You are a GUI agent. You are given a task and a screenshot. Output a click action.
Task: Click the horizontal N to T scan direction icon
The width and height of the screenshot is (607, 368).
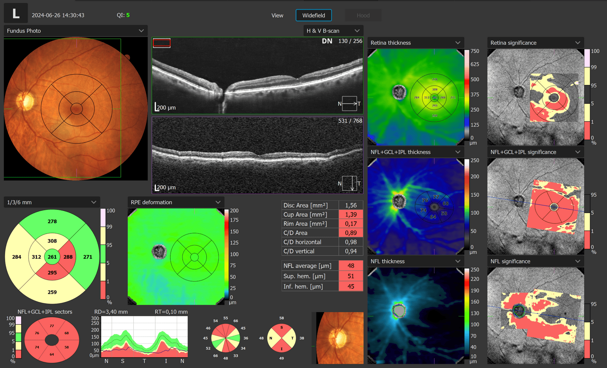click(349, 104)
